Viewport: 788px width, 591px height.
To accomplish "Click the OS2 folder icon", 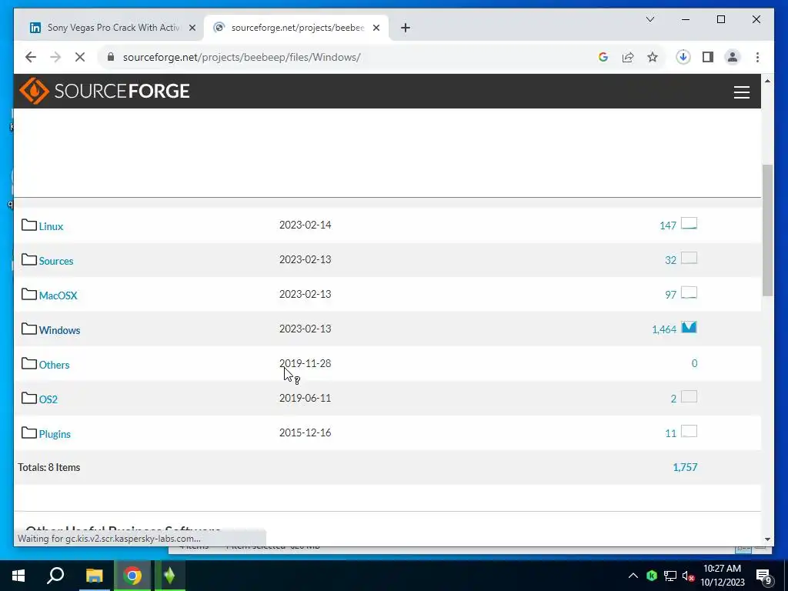I will pyautogui.click(x=29, y=398).
